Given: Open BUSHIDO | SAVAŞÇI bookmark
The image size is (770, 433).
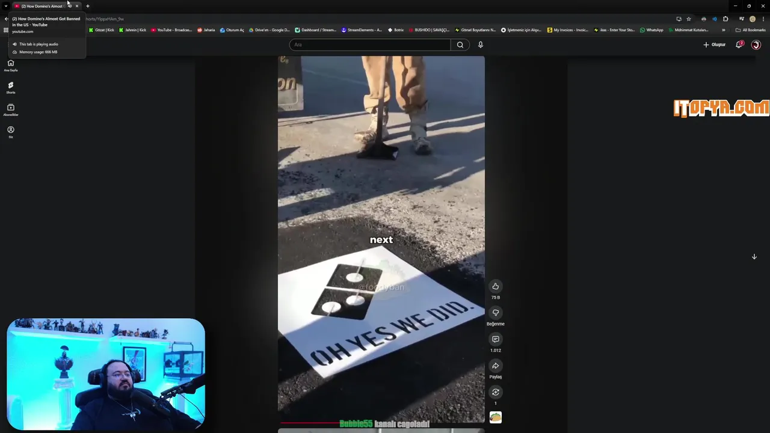Looking at the screenshot, I should 429,30.
